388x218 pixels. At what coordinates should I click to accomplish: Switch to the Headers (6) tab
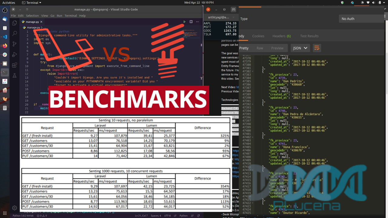click(282, 36)
